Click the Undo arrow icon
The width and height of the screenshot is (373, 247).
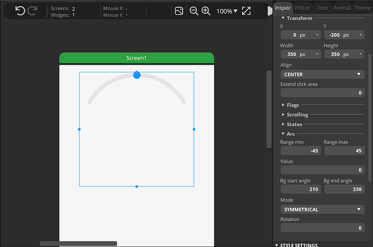tap(20, 11)
